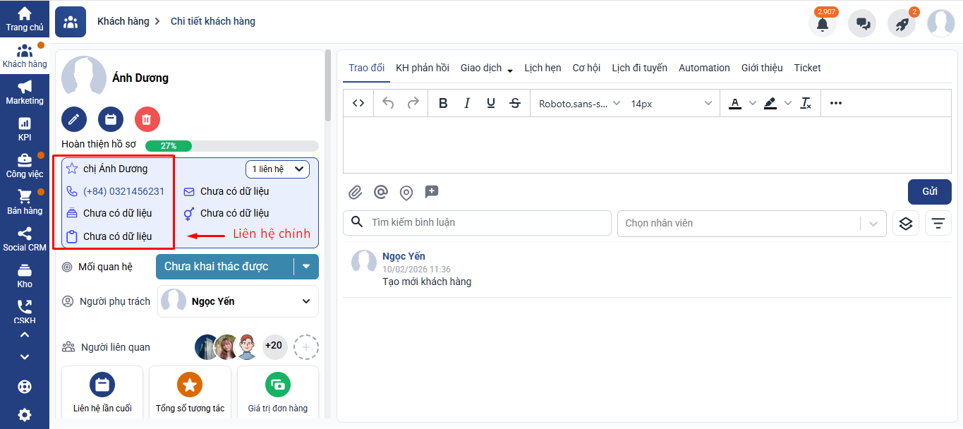Screen dimensions: 963x429
Task: Toggle bold formatting in editor
Action: tap(443, 104)
